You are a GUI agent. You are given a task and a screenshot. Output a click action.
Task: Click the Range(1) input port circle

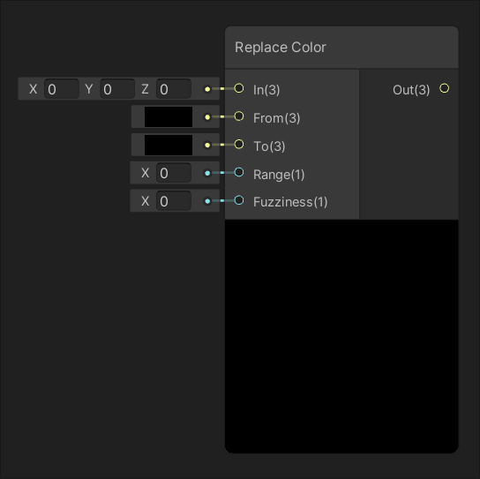click(239, 172)
